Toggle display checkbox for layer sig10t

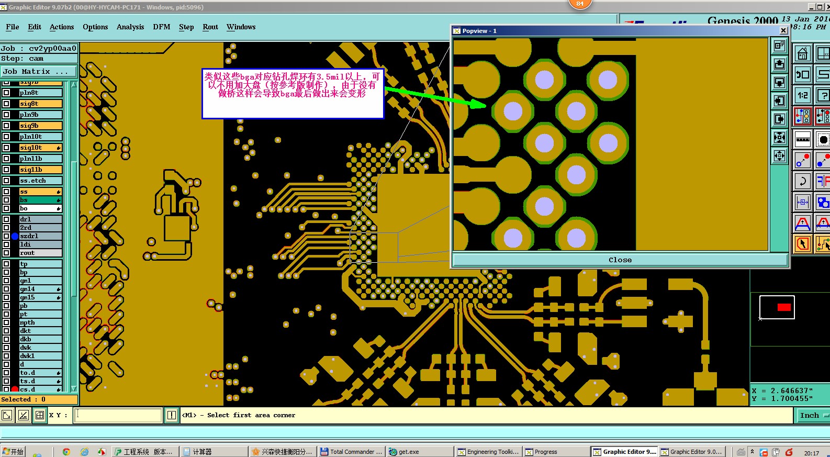click(6, 148)
